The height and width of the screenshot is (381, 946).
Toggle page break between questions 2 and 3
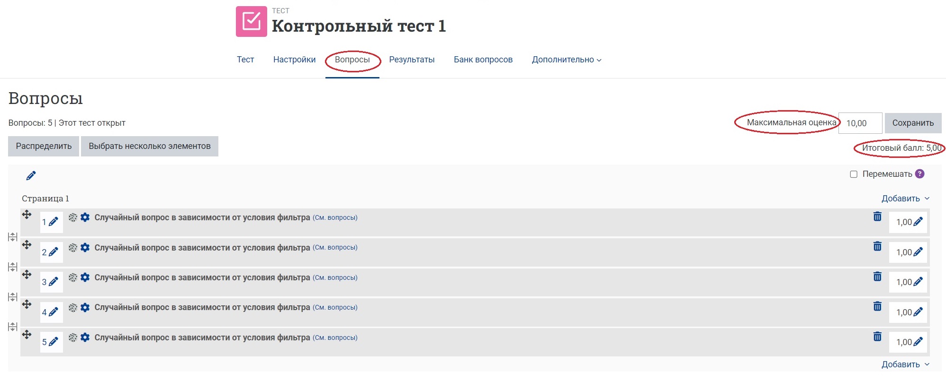tap(13, 267)
